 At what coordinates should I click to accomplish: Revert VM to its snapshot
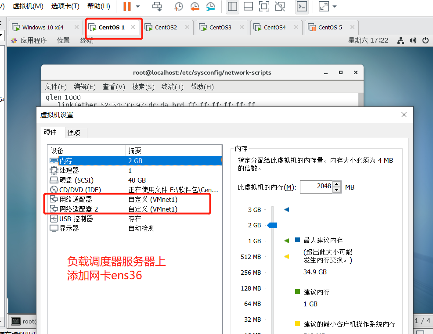(194, 7)
